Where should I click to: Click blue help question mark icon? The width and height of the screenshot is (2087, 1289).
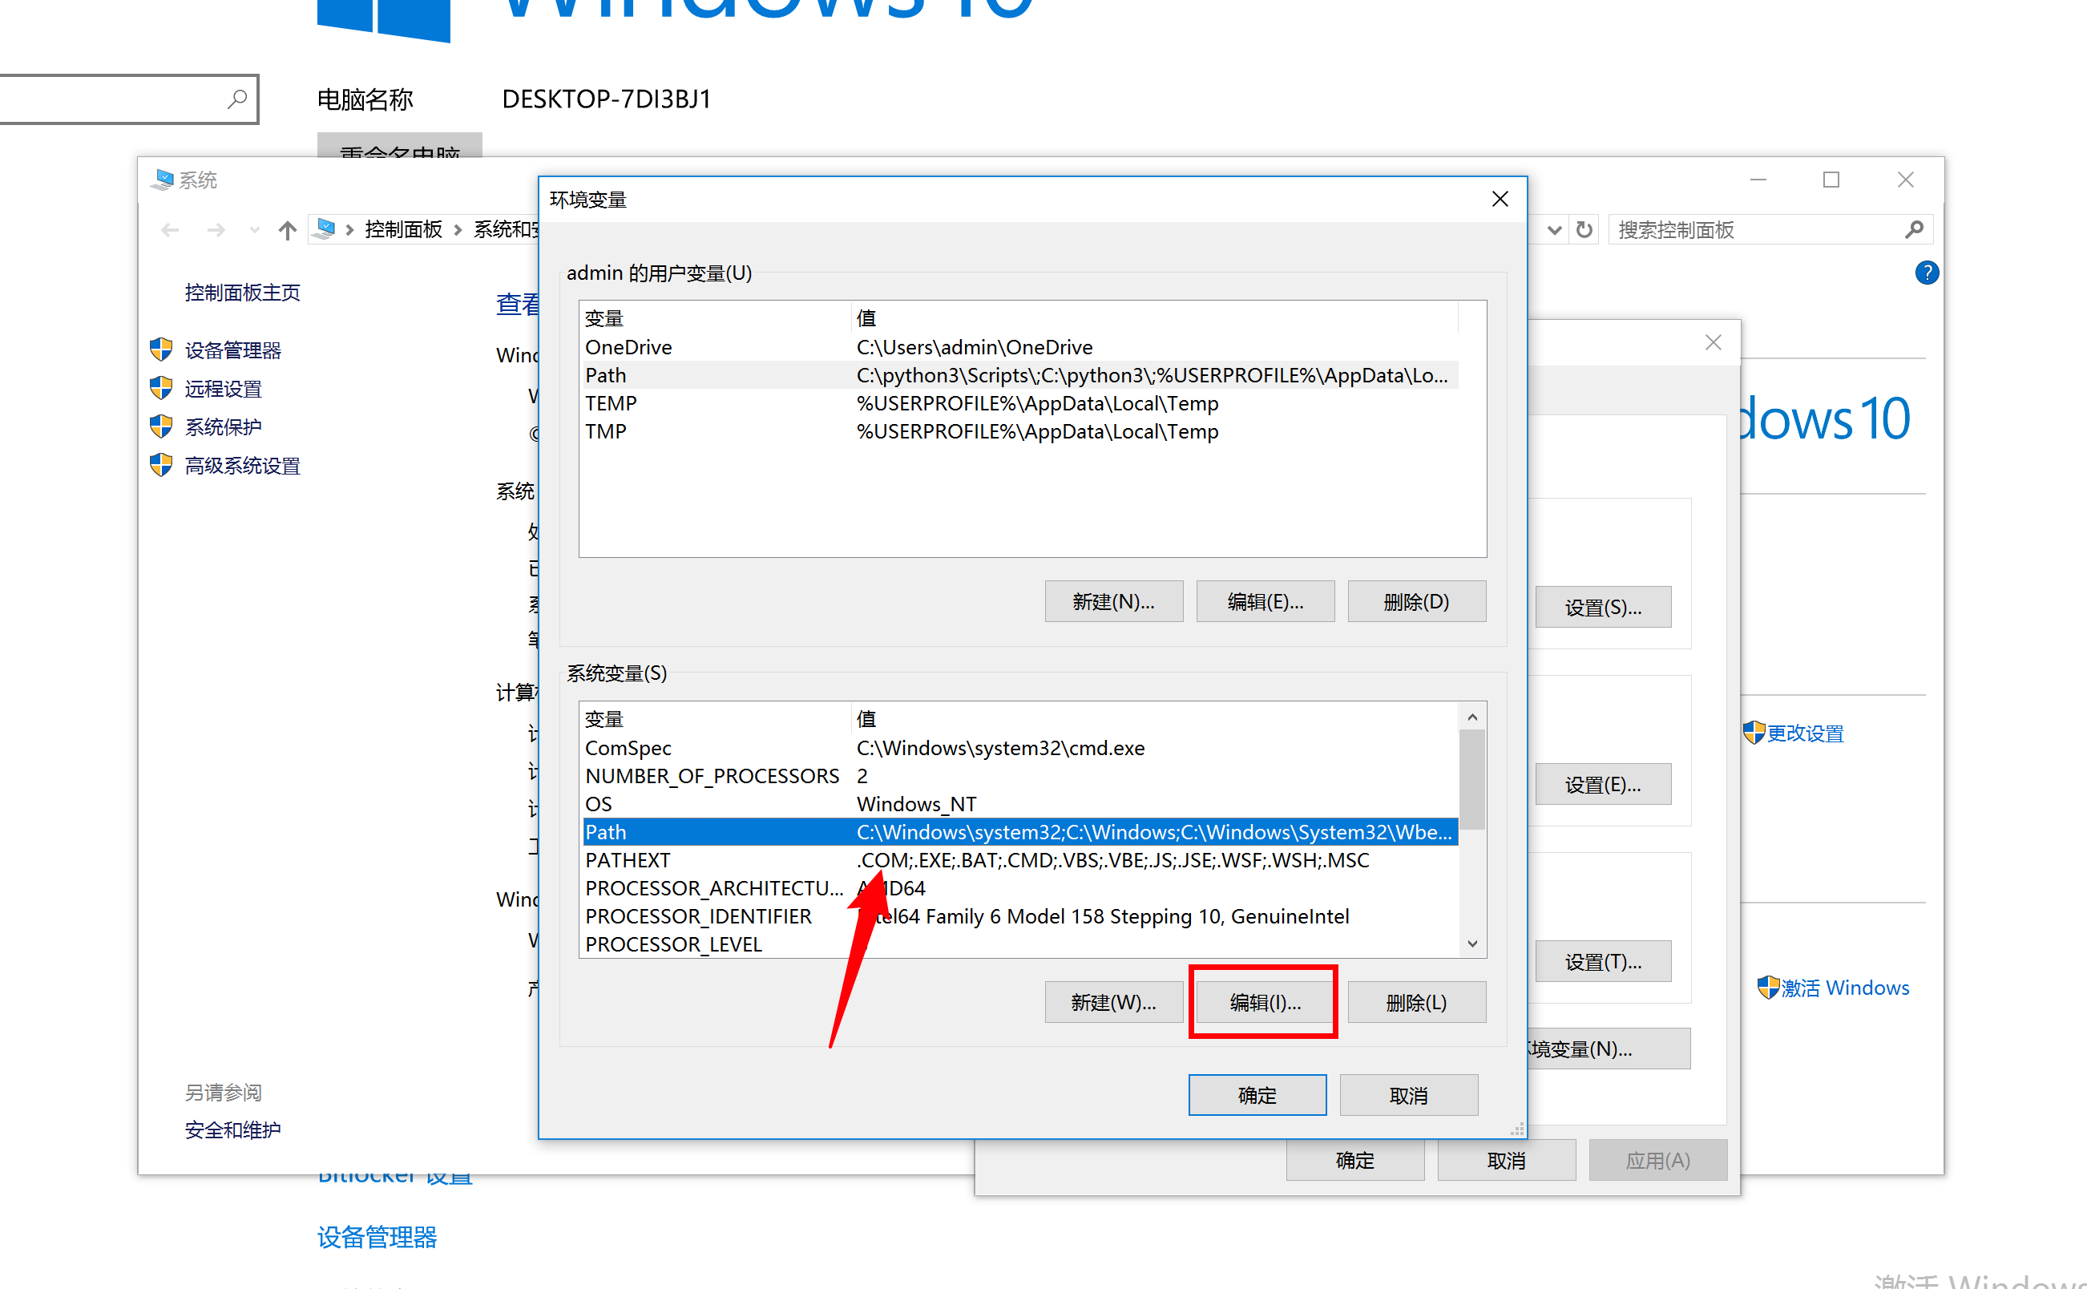pyautogui.click(x=1926, y=272)
